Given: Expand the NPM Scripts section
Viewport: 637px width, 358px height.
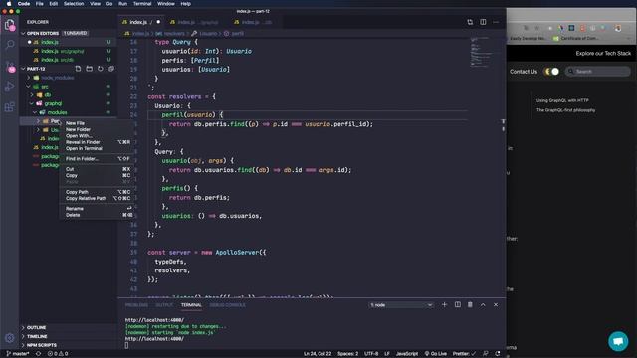Looking at the screenshot, I should (23, 345).
